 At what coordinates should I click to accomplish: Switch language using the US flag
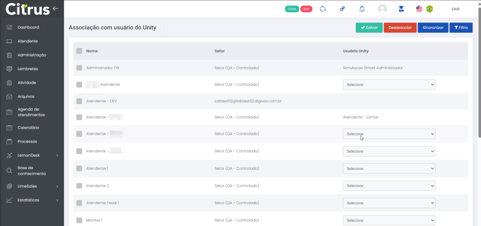click(x=419, y=9)
